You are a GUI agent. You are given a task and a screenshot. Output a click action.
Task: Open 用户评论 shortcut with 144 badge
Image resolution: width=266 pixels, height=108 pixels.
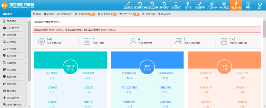coord(129,14)
